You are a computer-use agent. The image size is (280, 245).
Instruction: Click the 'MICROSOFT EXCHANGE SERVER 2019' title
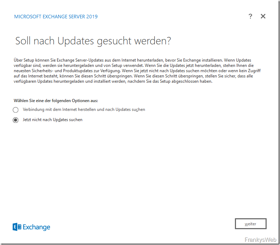pos(56,17)
